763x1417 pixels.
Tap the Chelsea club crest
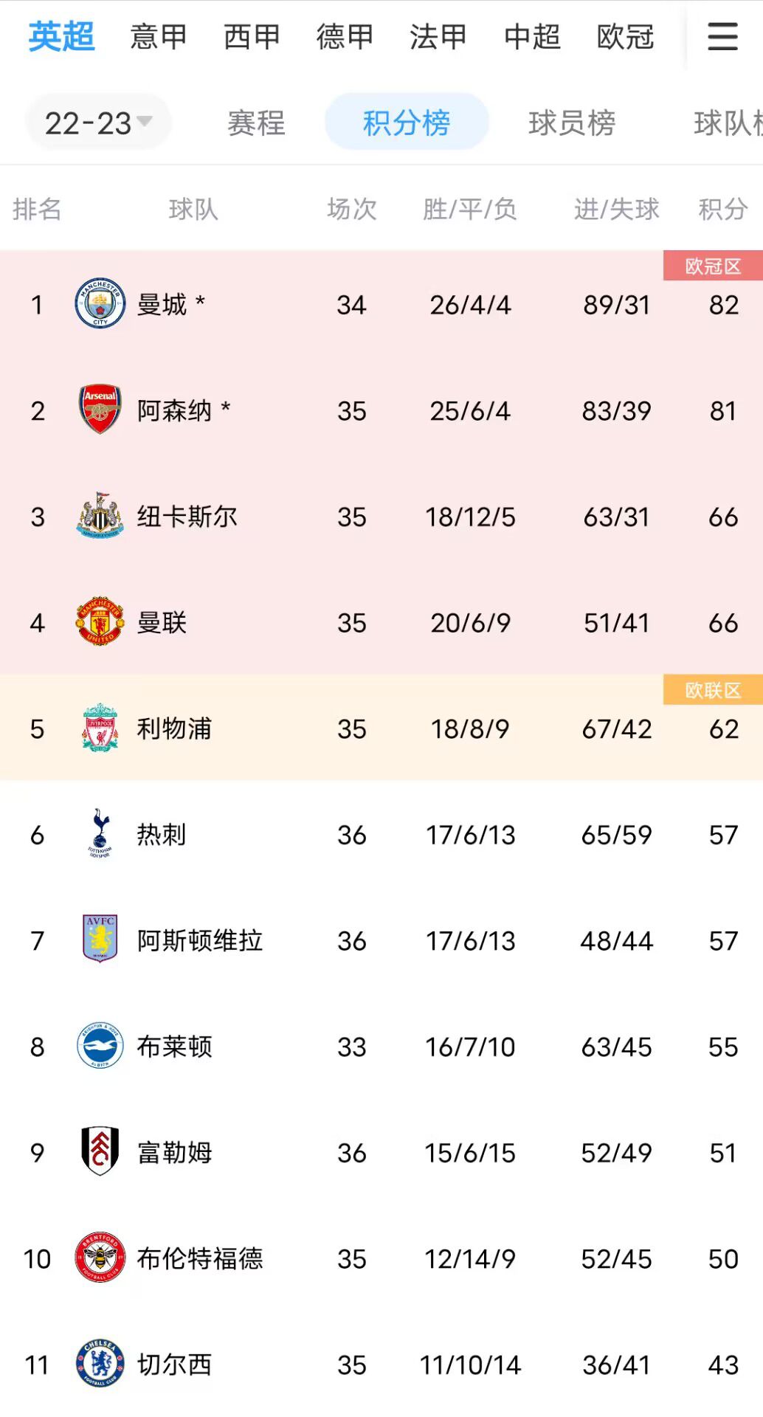(100, 1363)
